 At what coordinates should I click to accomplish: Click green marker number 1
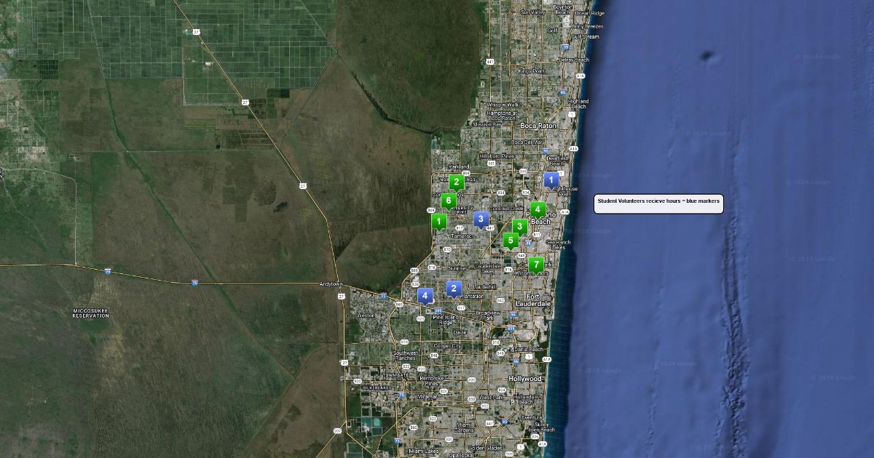(x=438, y=220)
